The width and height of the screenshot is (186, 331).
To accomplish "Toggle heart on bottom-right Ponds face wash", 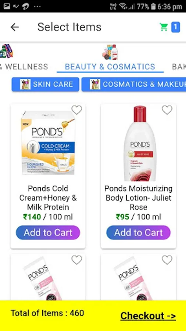I will click(x=167, y=260).
